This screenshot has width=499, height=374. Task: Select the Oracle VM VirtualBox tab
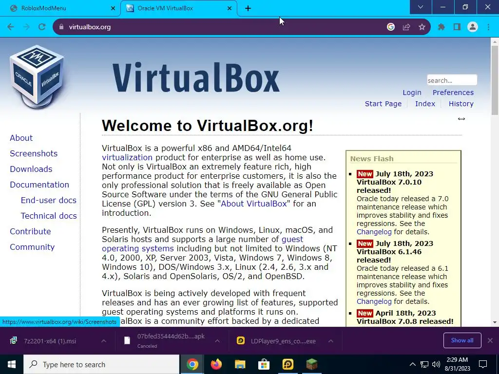click(178, 8)
